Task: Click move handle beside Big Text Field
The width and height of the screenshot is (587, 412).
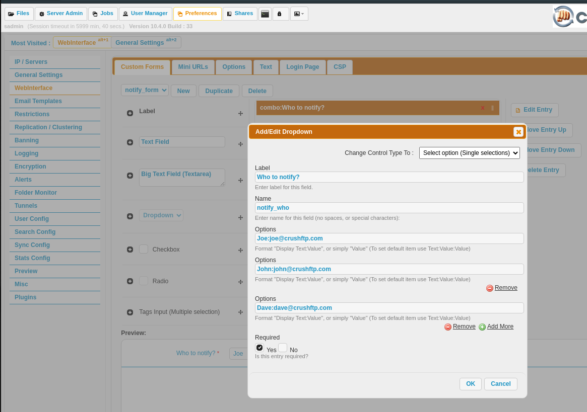Action: (241, 180)
